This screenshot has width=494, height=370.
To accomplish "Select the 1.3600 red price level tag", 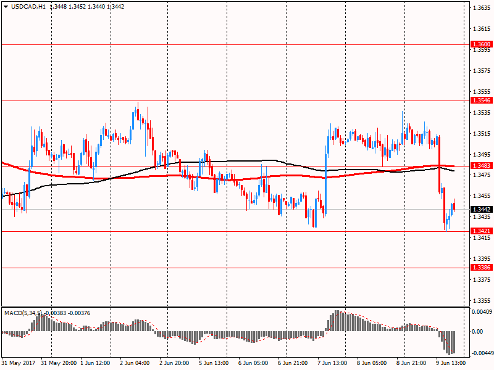I will point(482,44).
